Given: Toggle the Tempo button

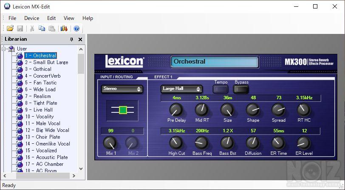Looking at the screenshot, I should coord(221,89).
